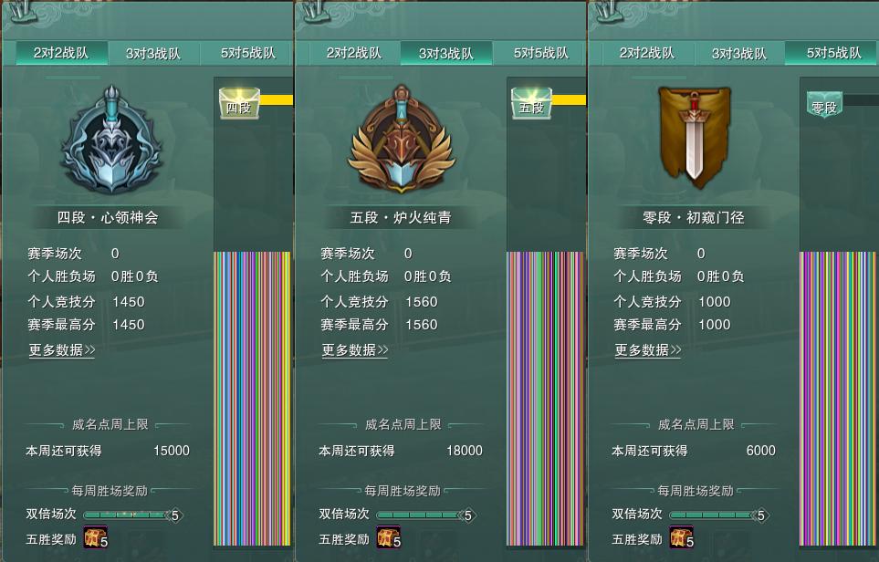The width and height of the screenshot is (879, 562).
Task: Click the 四段·心领神会 rank title label
Action: (108, 217)
